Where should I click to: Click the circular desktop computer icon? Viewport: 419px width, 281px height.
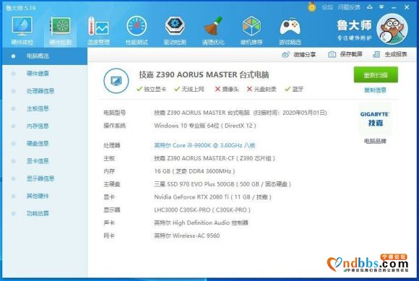coord(116,81)
